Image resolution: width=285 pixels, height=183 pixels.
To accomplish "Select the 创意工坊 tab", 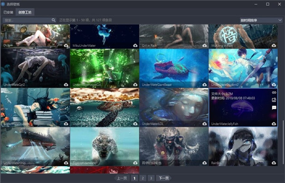I will [25, 12].
